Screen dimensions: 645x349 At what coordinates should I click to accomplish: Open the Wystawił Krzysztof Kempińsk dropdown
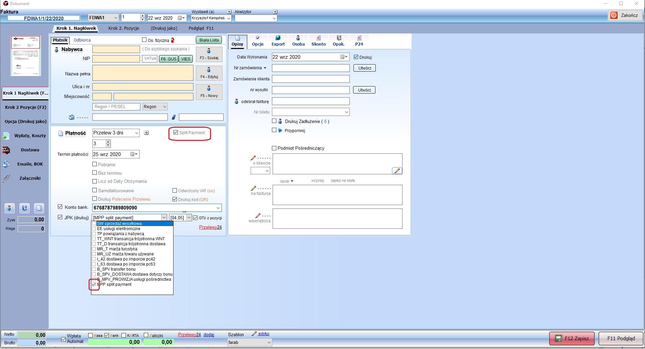click(x=229, y=18)
